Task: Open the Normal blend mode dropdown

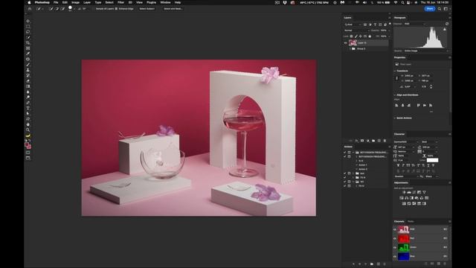Action: coord(357,31)
